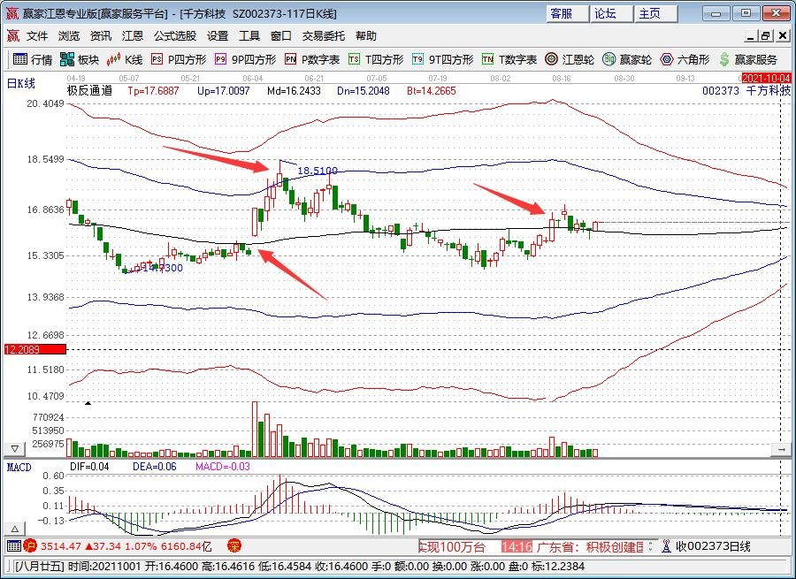Close the inner chart document window
Viewport: 796px width, 579px height.
tap(783, 36)
